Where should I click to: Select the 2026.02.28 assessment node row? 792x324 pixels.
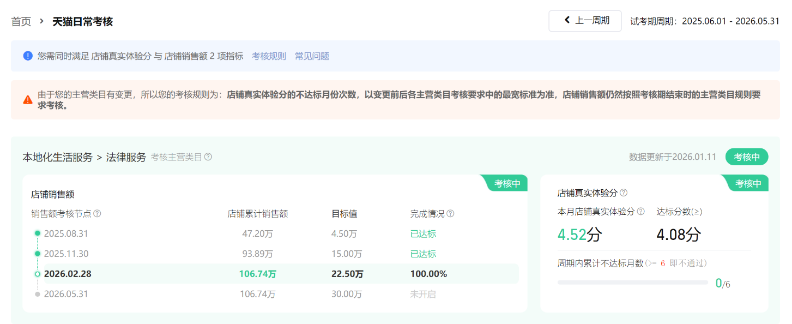pyautogui.click(x=273, y=274)
